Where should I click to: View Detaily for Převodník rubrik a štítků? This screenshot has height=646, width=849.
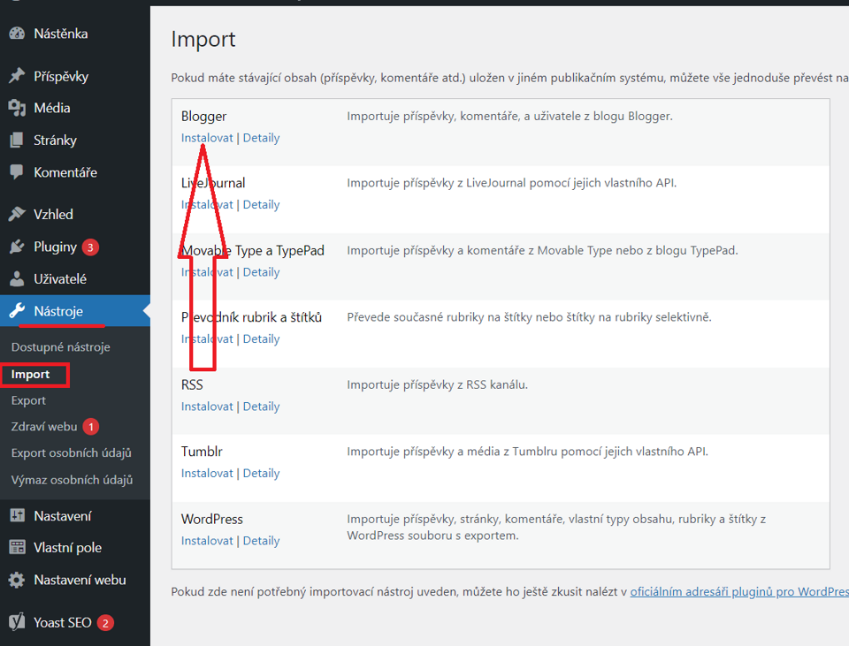pos(261,338)
